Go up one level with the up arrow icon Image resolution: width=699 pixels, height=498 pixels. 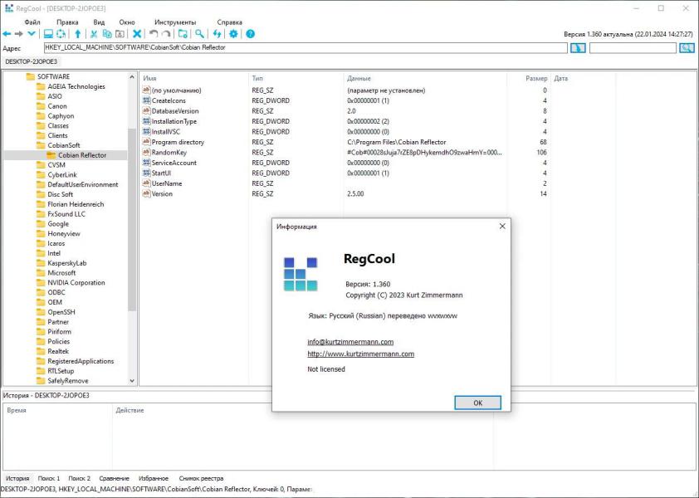tap(78, 34)
